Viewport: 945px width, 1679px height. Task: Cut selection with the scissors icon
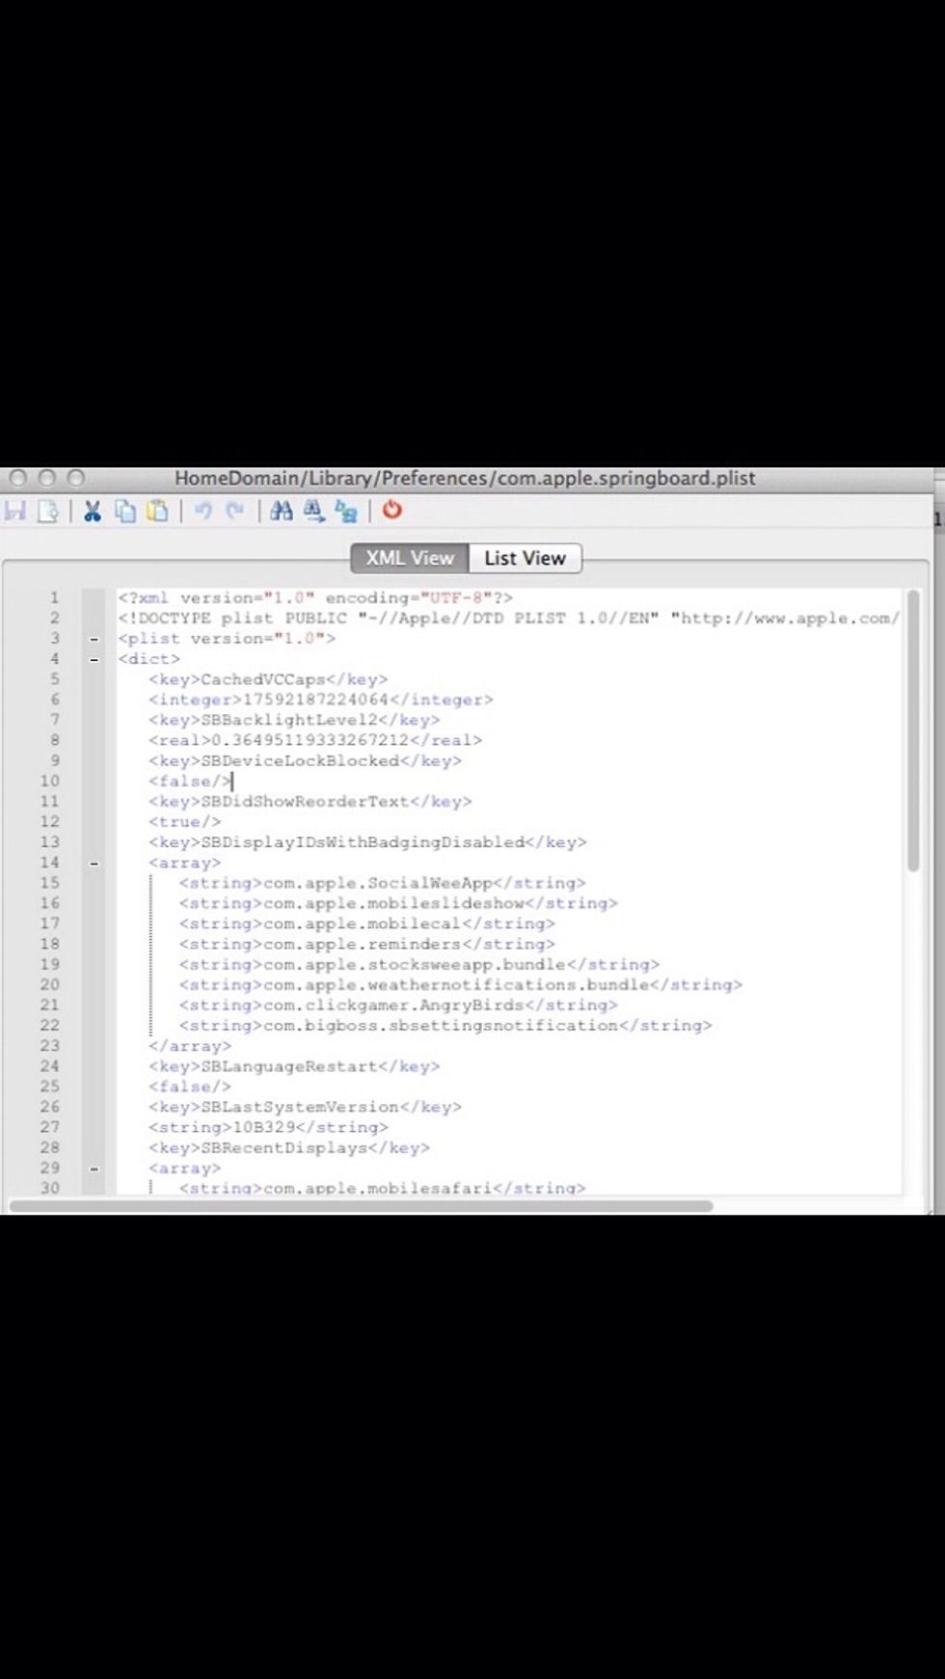(x=93, y=510)
